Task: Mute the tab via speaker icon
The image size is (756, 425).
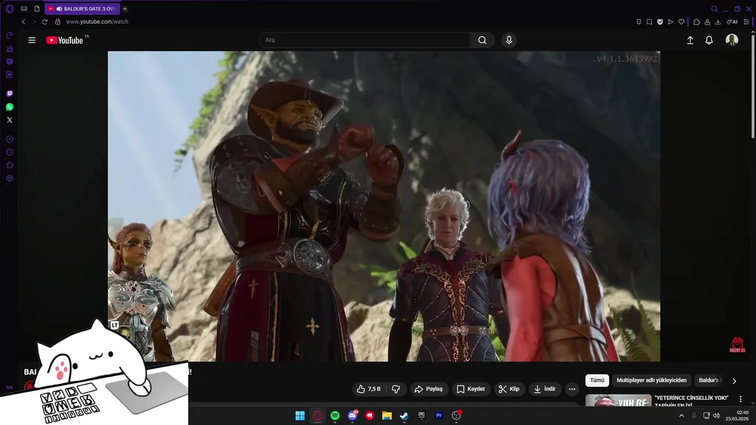Action: [59, 9]
